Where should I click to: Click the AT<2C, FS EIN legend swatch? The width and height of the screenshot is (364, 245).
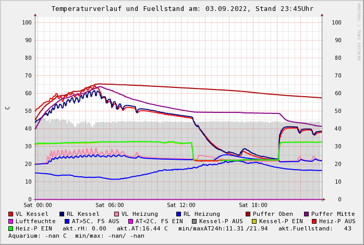pyautogui.click(x=130, y=221)
